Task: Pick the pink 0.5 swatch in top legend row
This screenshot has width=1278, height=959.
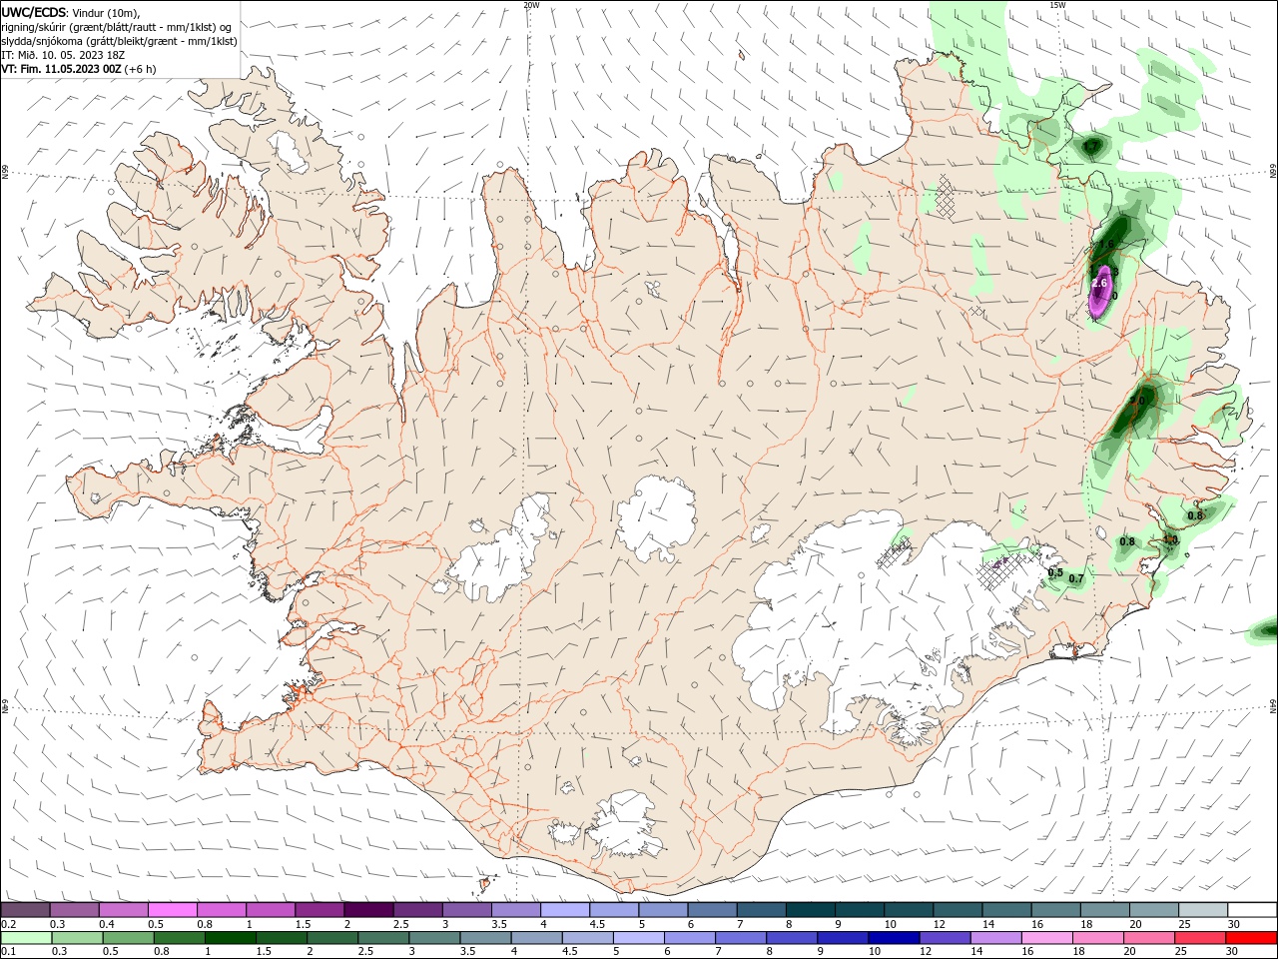Action: coord(172,910)
